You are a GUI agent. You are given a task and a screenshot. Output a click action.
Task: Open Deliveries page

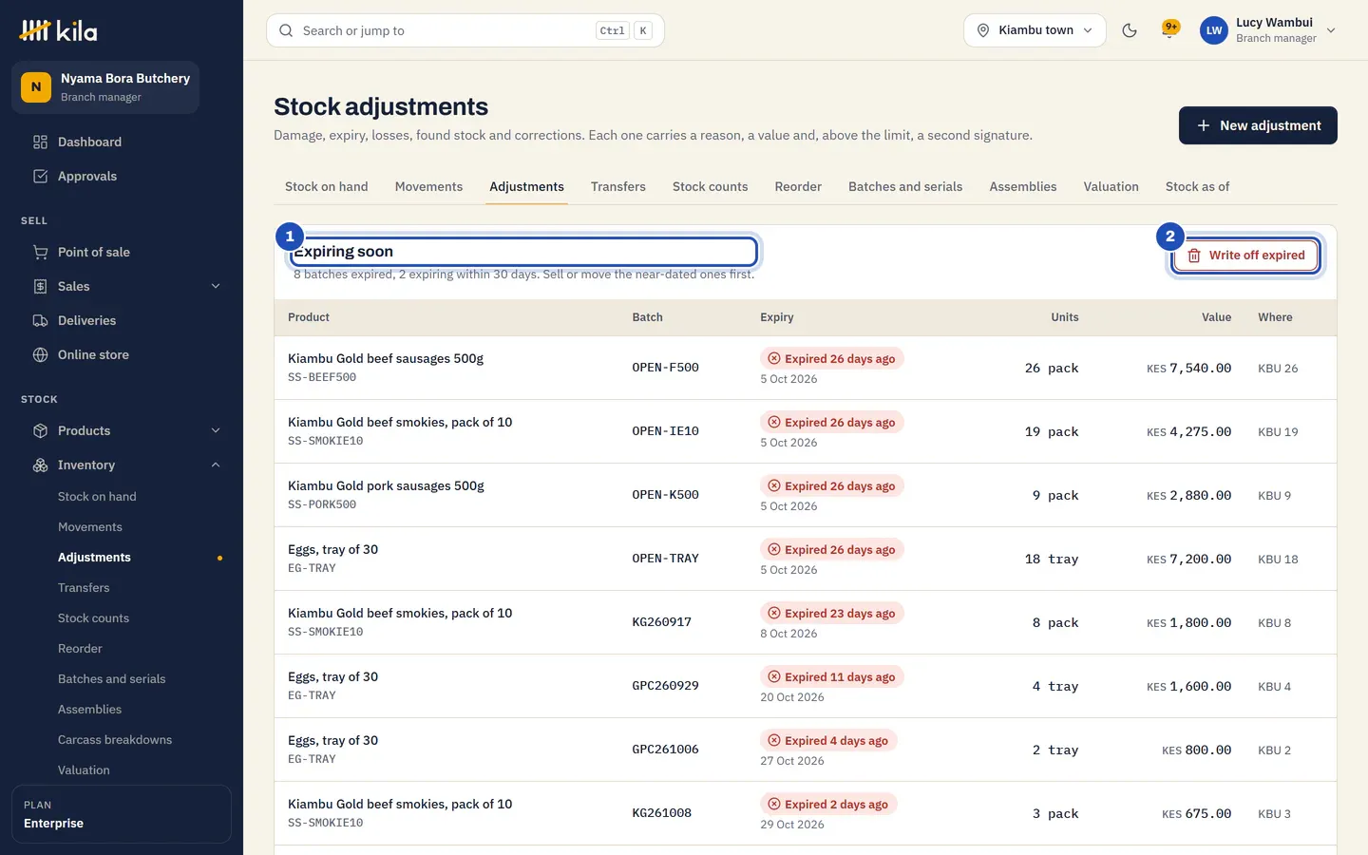pyautogui.click(x=122, y=320)
